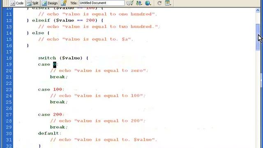
Task: Click the Live Data view lightning icon
Action: tap(64, 3)
